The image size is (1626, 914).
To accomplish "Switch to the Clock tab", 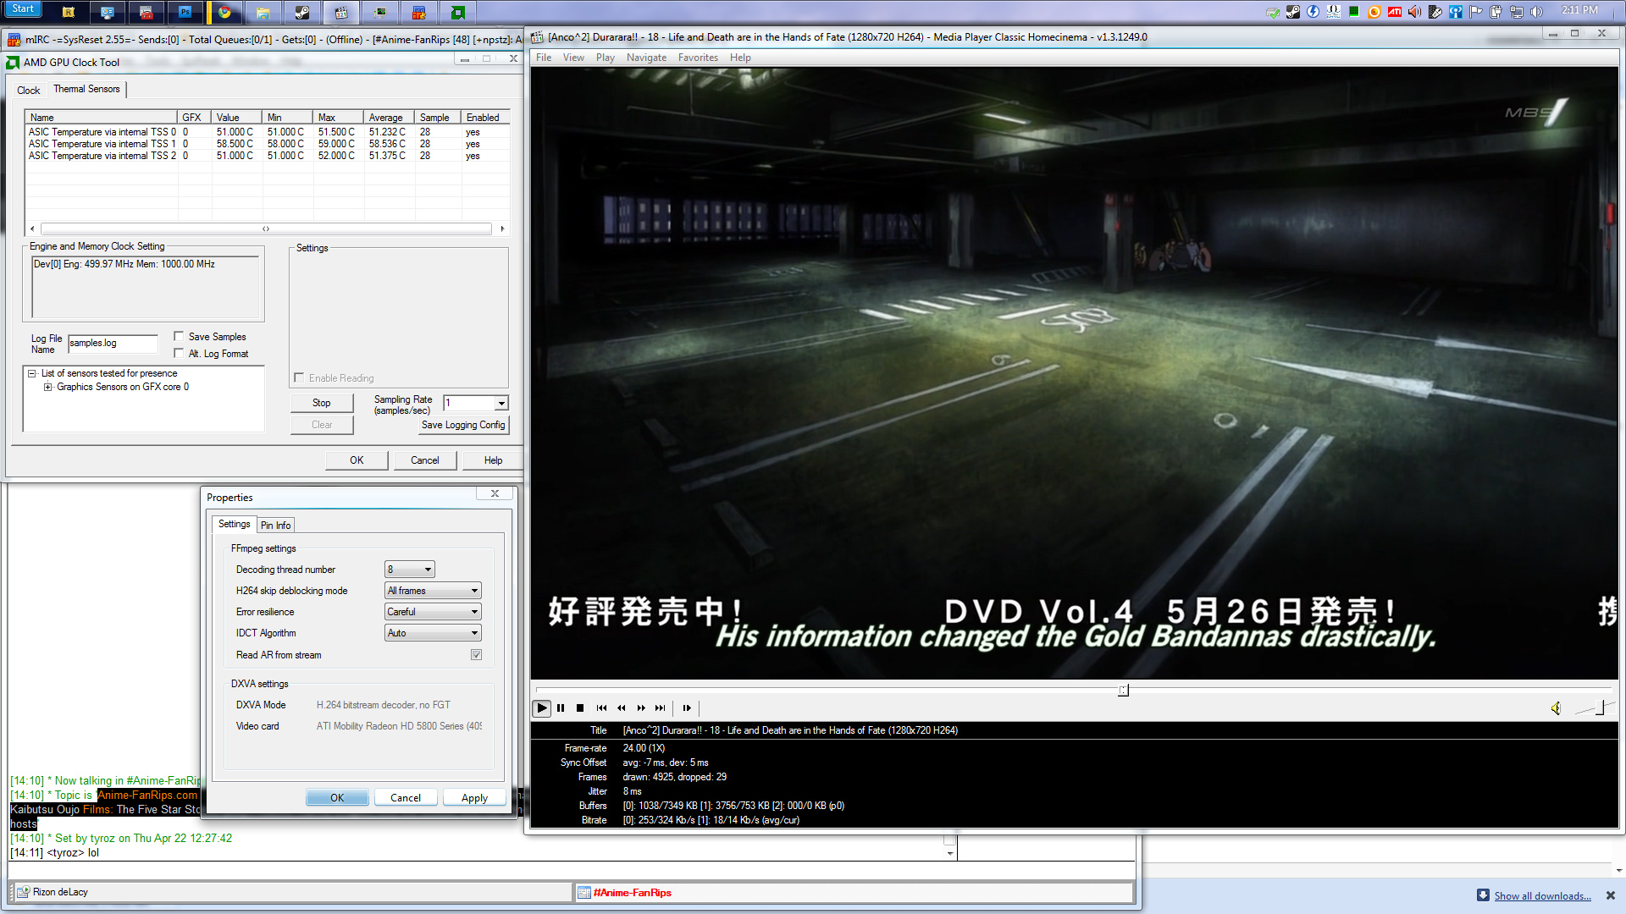I will [x=28, y=91].
